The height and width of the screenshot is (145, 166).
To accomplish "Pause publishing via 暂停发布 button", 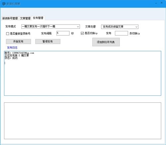I will 48,41.
